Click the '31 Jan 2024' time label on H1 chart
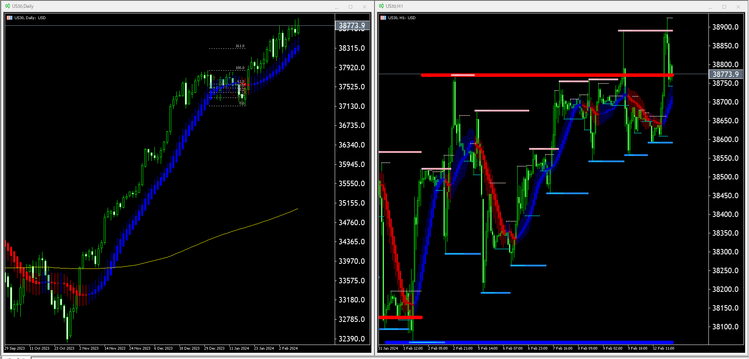 click(x=388, y=348)
